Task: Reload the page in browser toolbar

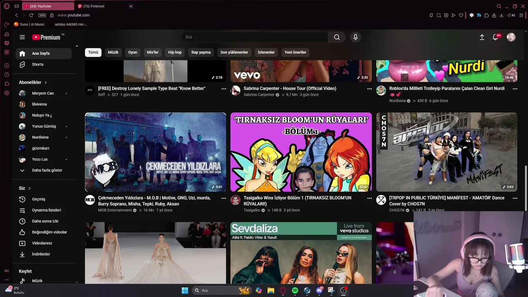Action: [x=31, y=15]
